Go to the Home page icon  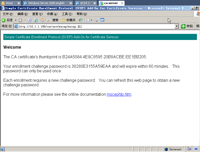[x=42, y=20]
